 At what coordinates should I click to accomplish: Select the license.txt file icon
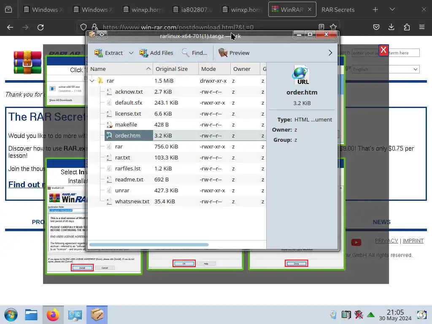(x=109, y=114)
